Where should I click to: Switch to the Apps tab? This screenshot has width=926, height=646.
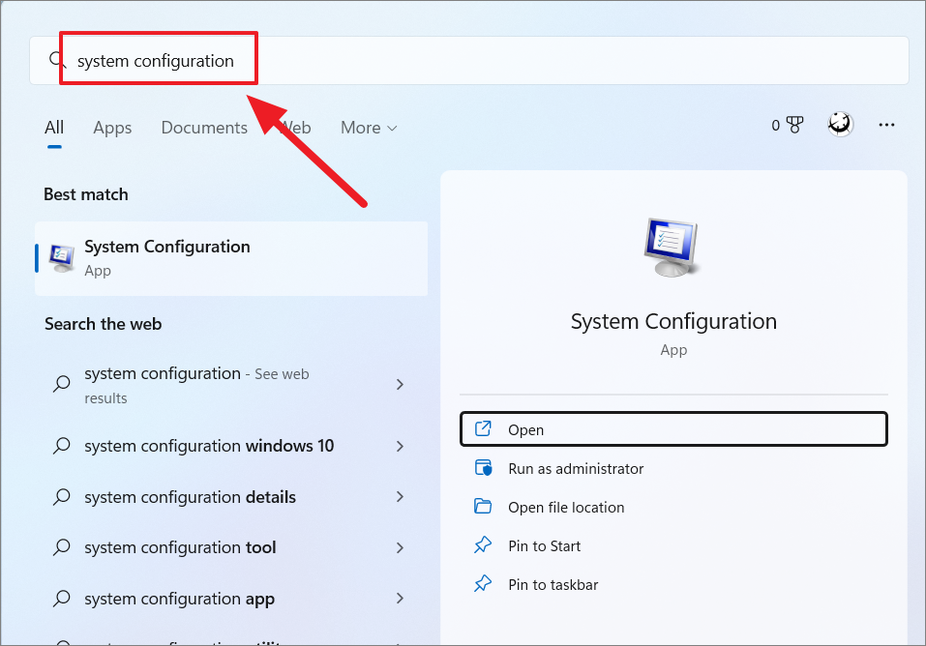112,128
